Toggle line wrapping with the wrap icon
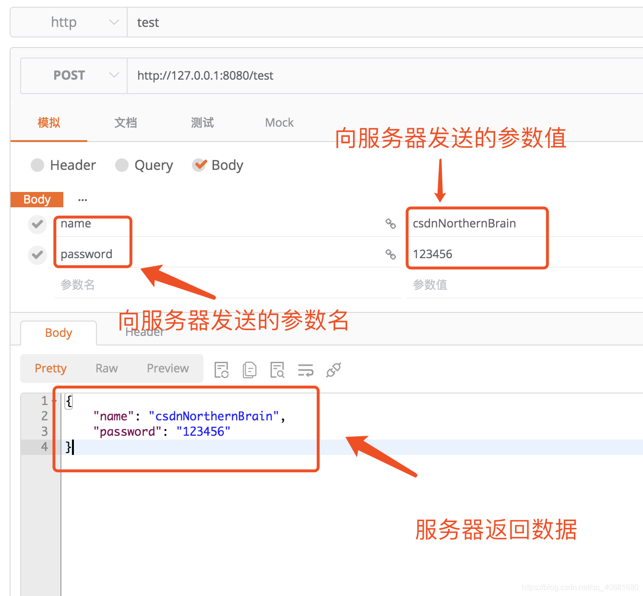The height and width of the screenshot is (596, 643). click(305, 370)
